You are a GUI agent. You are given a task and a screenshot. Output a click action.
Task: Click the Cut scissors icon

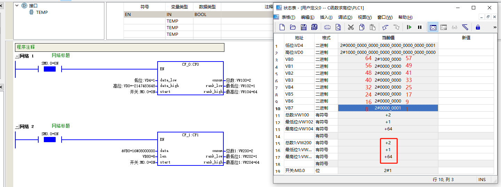[351, 27]
